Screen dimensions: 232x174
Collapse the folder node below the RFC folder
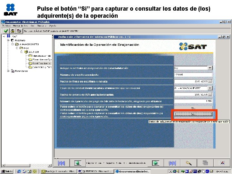tap(17, 48)
